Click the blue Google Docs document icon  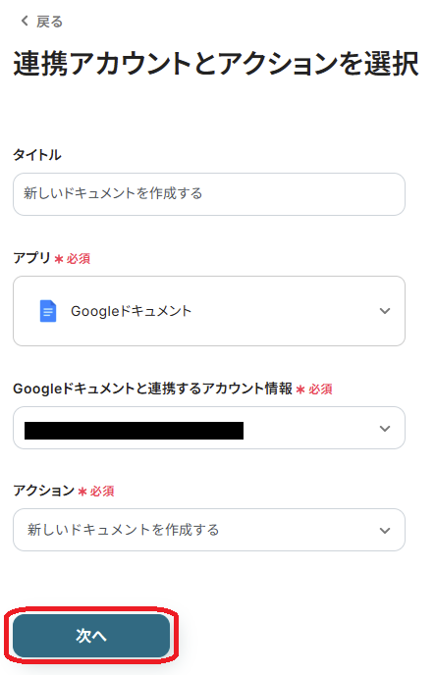pyautogui.click(x=48, y=311)
